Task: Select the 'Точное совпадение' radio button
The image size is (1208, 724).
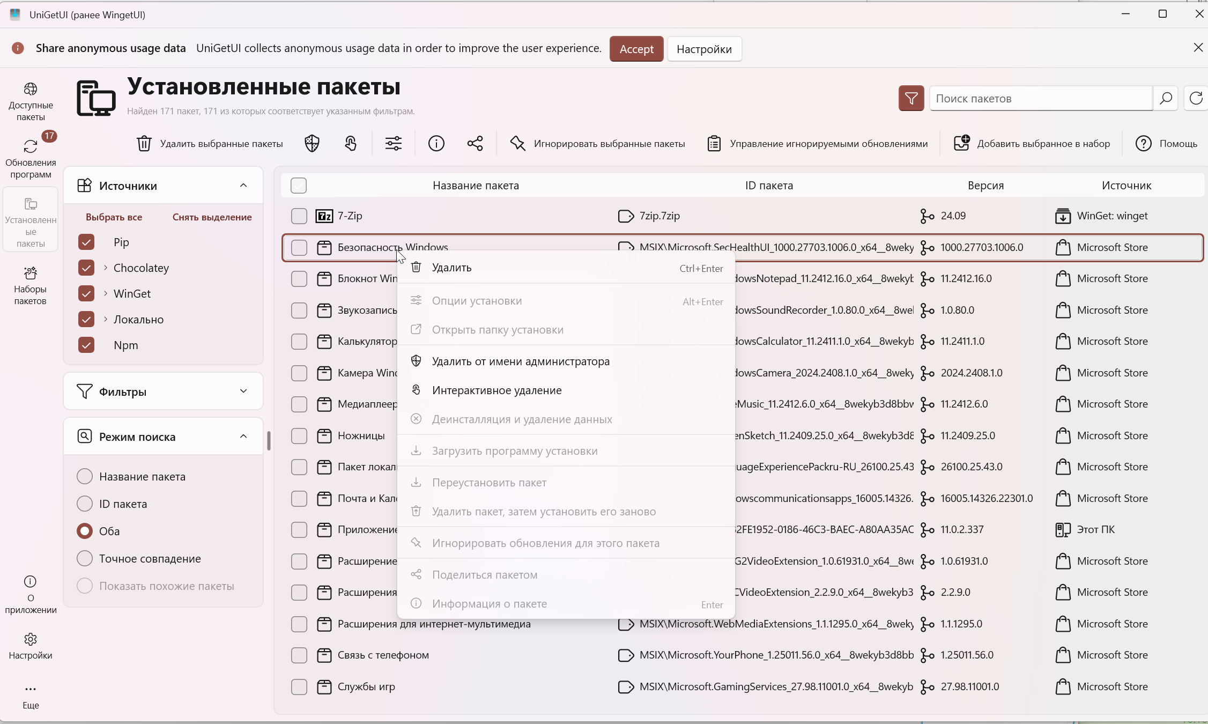Action: [85, 558]
